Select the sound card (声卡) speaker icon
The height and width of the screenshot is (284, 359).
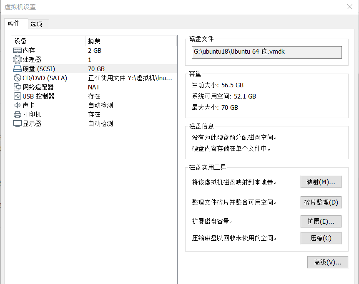[18, 105]
